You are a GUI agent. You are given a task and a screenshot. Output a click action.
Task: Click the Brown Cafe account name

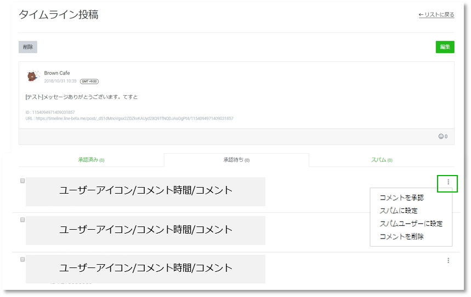[57, 73]
